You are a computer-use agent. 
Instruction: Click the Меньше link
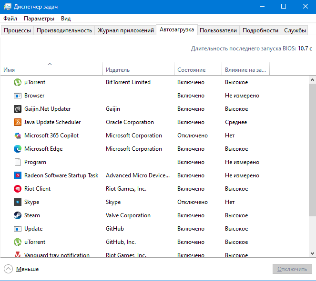(28, 269)
